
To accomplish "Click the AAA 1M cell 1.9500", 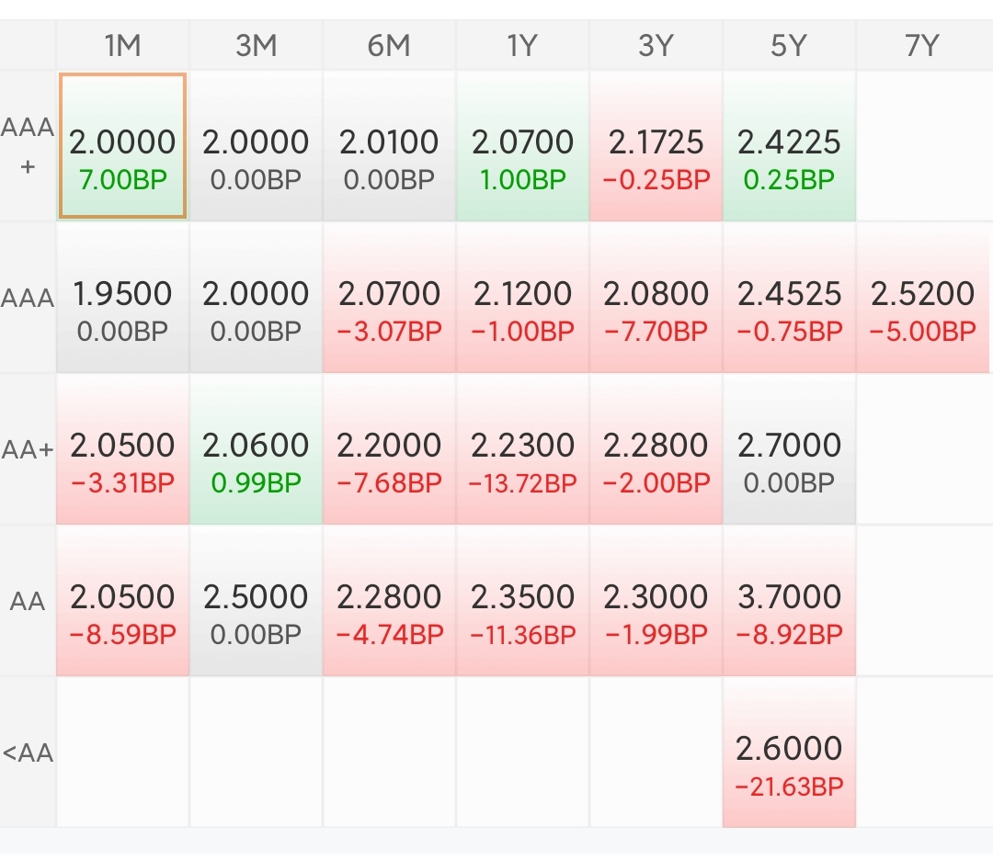I will 123,298.
